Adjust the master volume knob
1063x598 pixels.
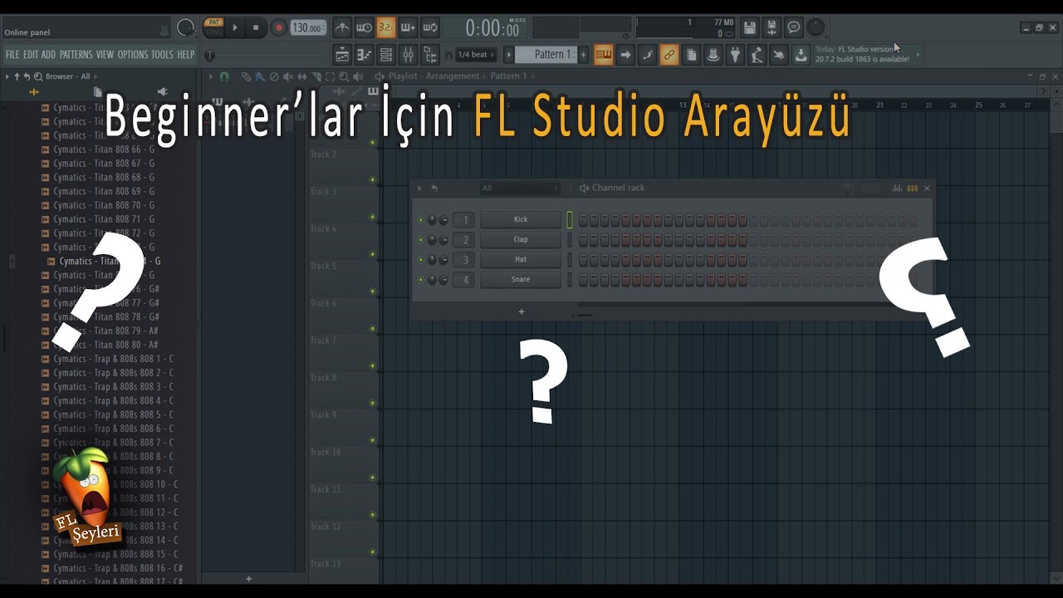pos(186,27)
